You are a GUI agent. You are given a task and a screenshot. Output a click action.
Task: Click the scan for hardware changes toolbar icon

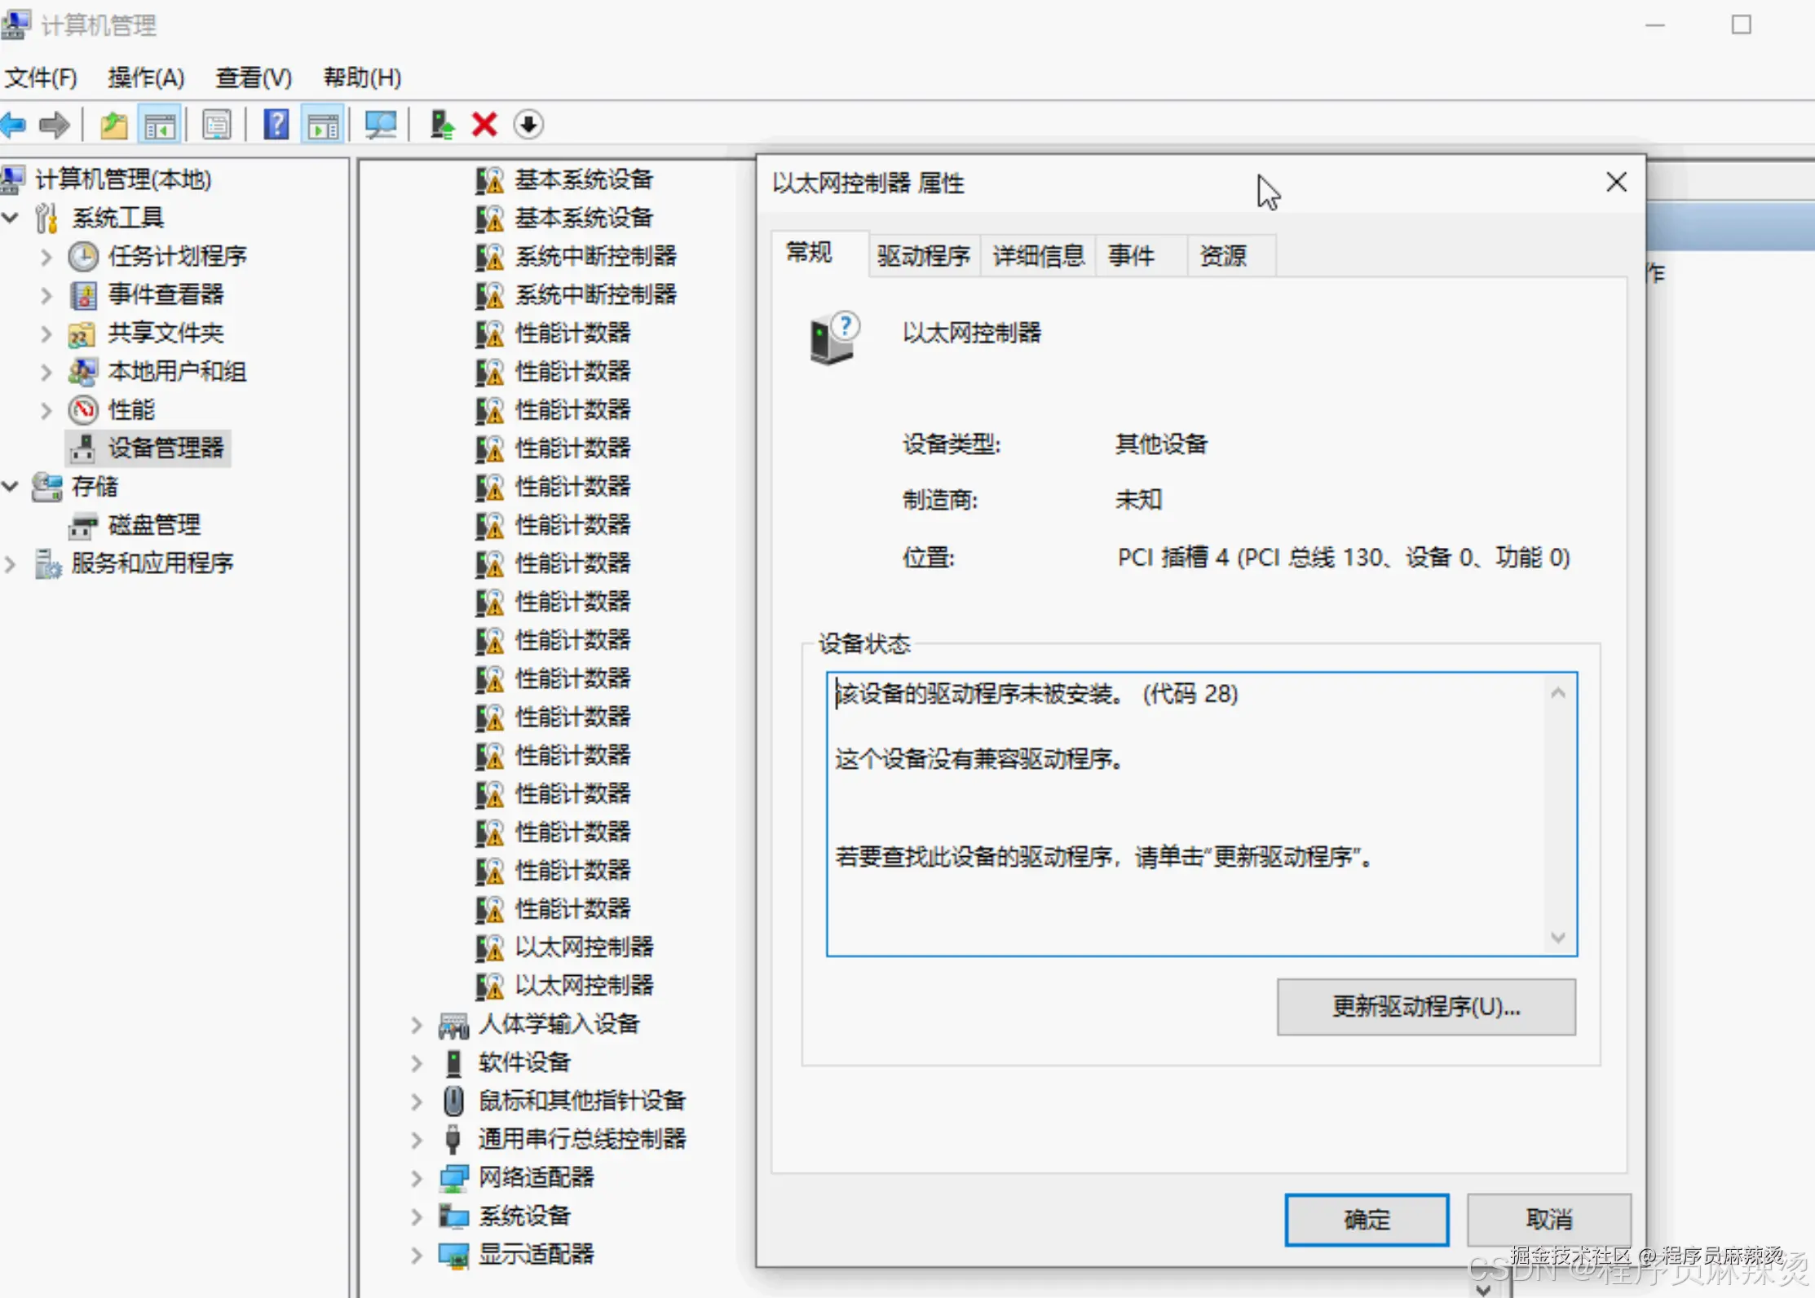click(381, 124)
